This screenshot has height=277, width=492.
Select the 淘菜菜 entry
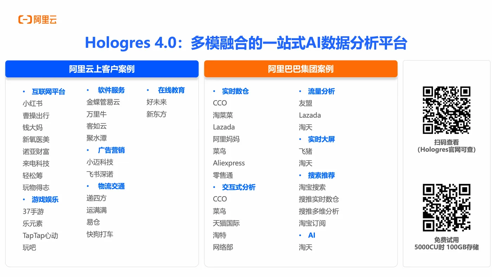(223, 115)
